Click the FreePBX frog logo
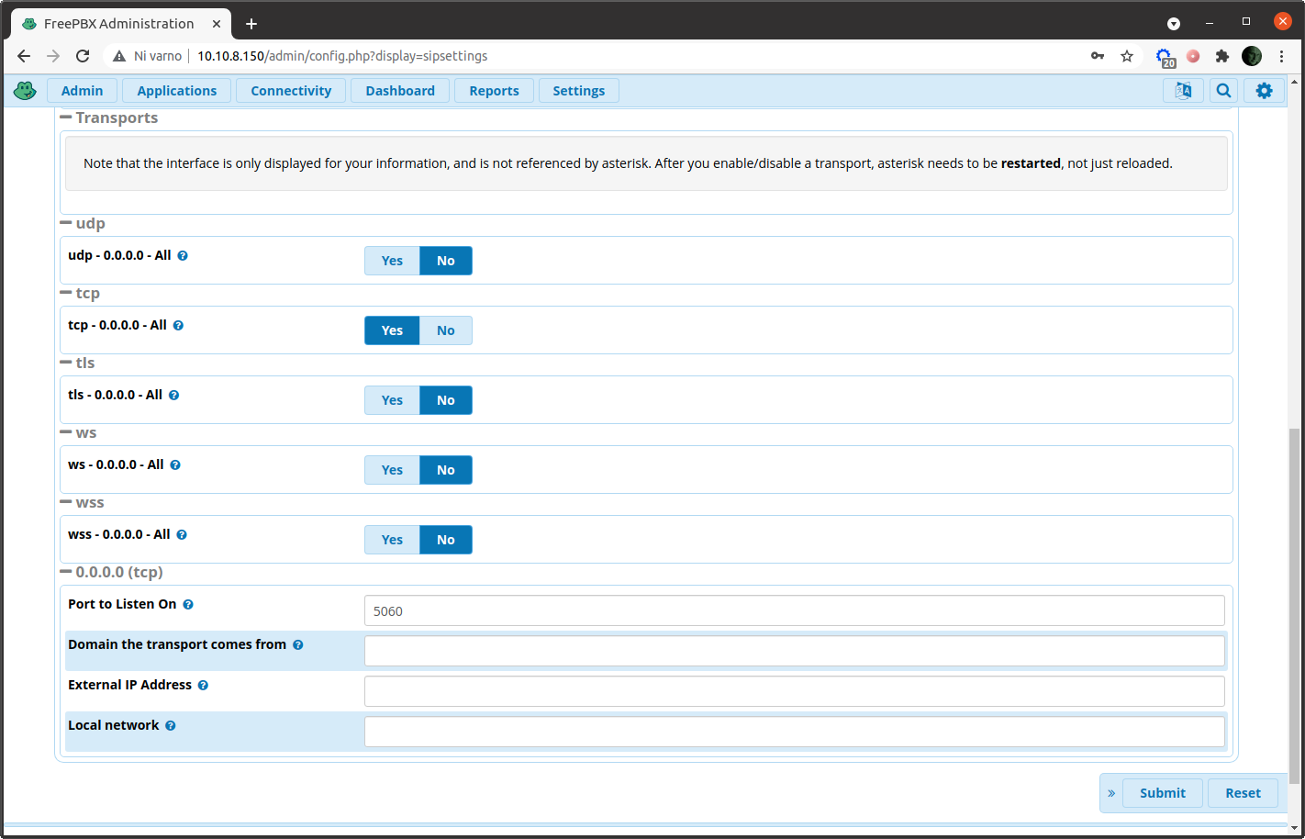The width and height of the screenshot is (1305, 839). coord(25,90)
